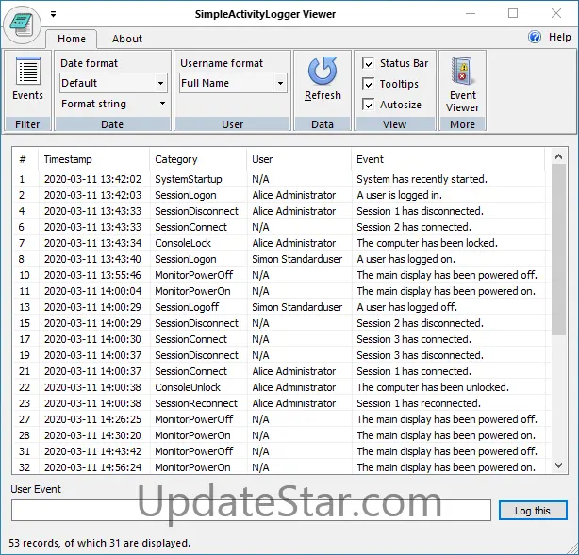Click the vertical scrollbar thumb of the event list
Screen dimensions: 579x555
[x=558, y=250]
